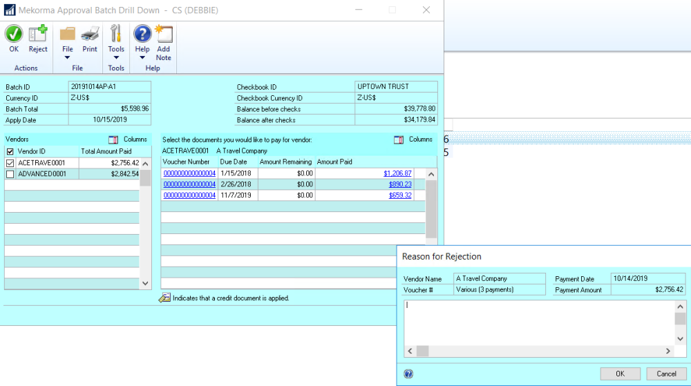Expand the Help dropdown arrow
The image size is (691, 386).
pos(142,57)
